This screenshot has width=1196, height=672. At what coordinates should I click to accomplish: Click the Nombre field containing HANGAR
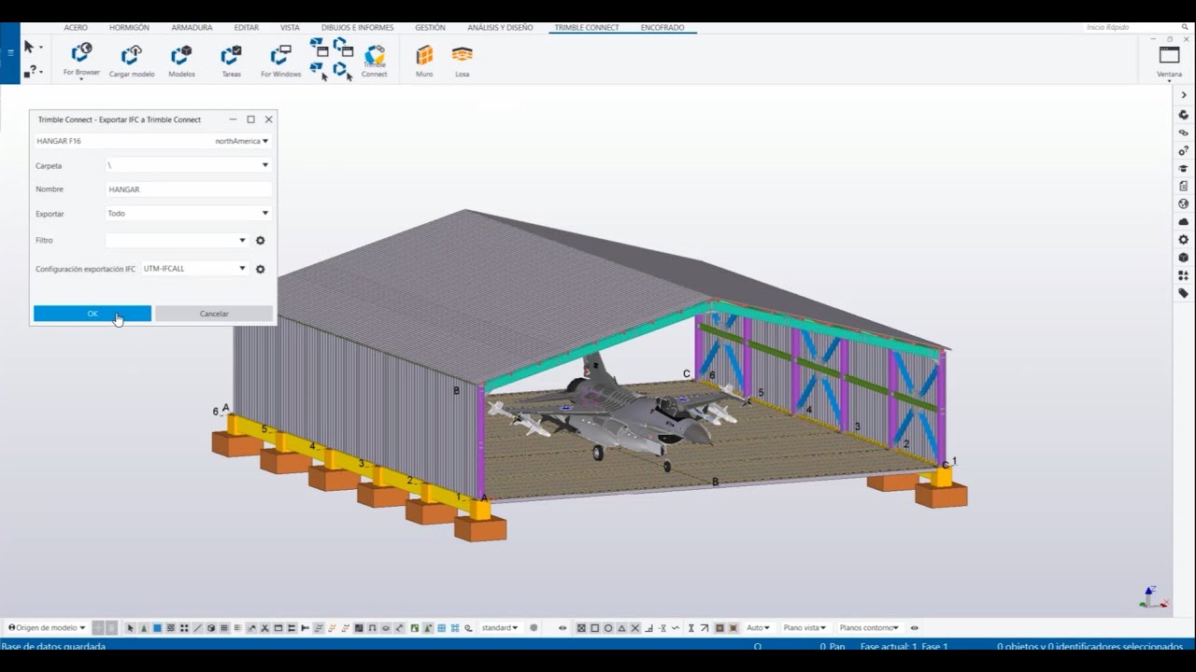[189, 189]
